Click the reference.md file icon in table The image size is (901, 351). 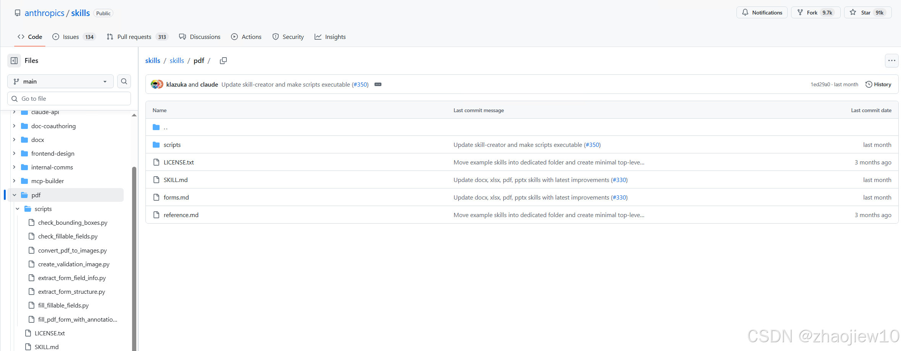click(x=156, y=215)
